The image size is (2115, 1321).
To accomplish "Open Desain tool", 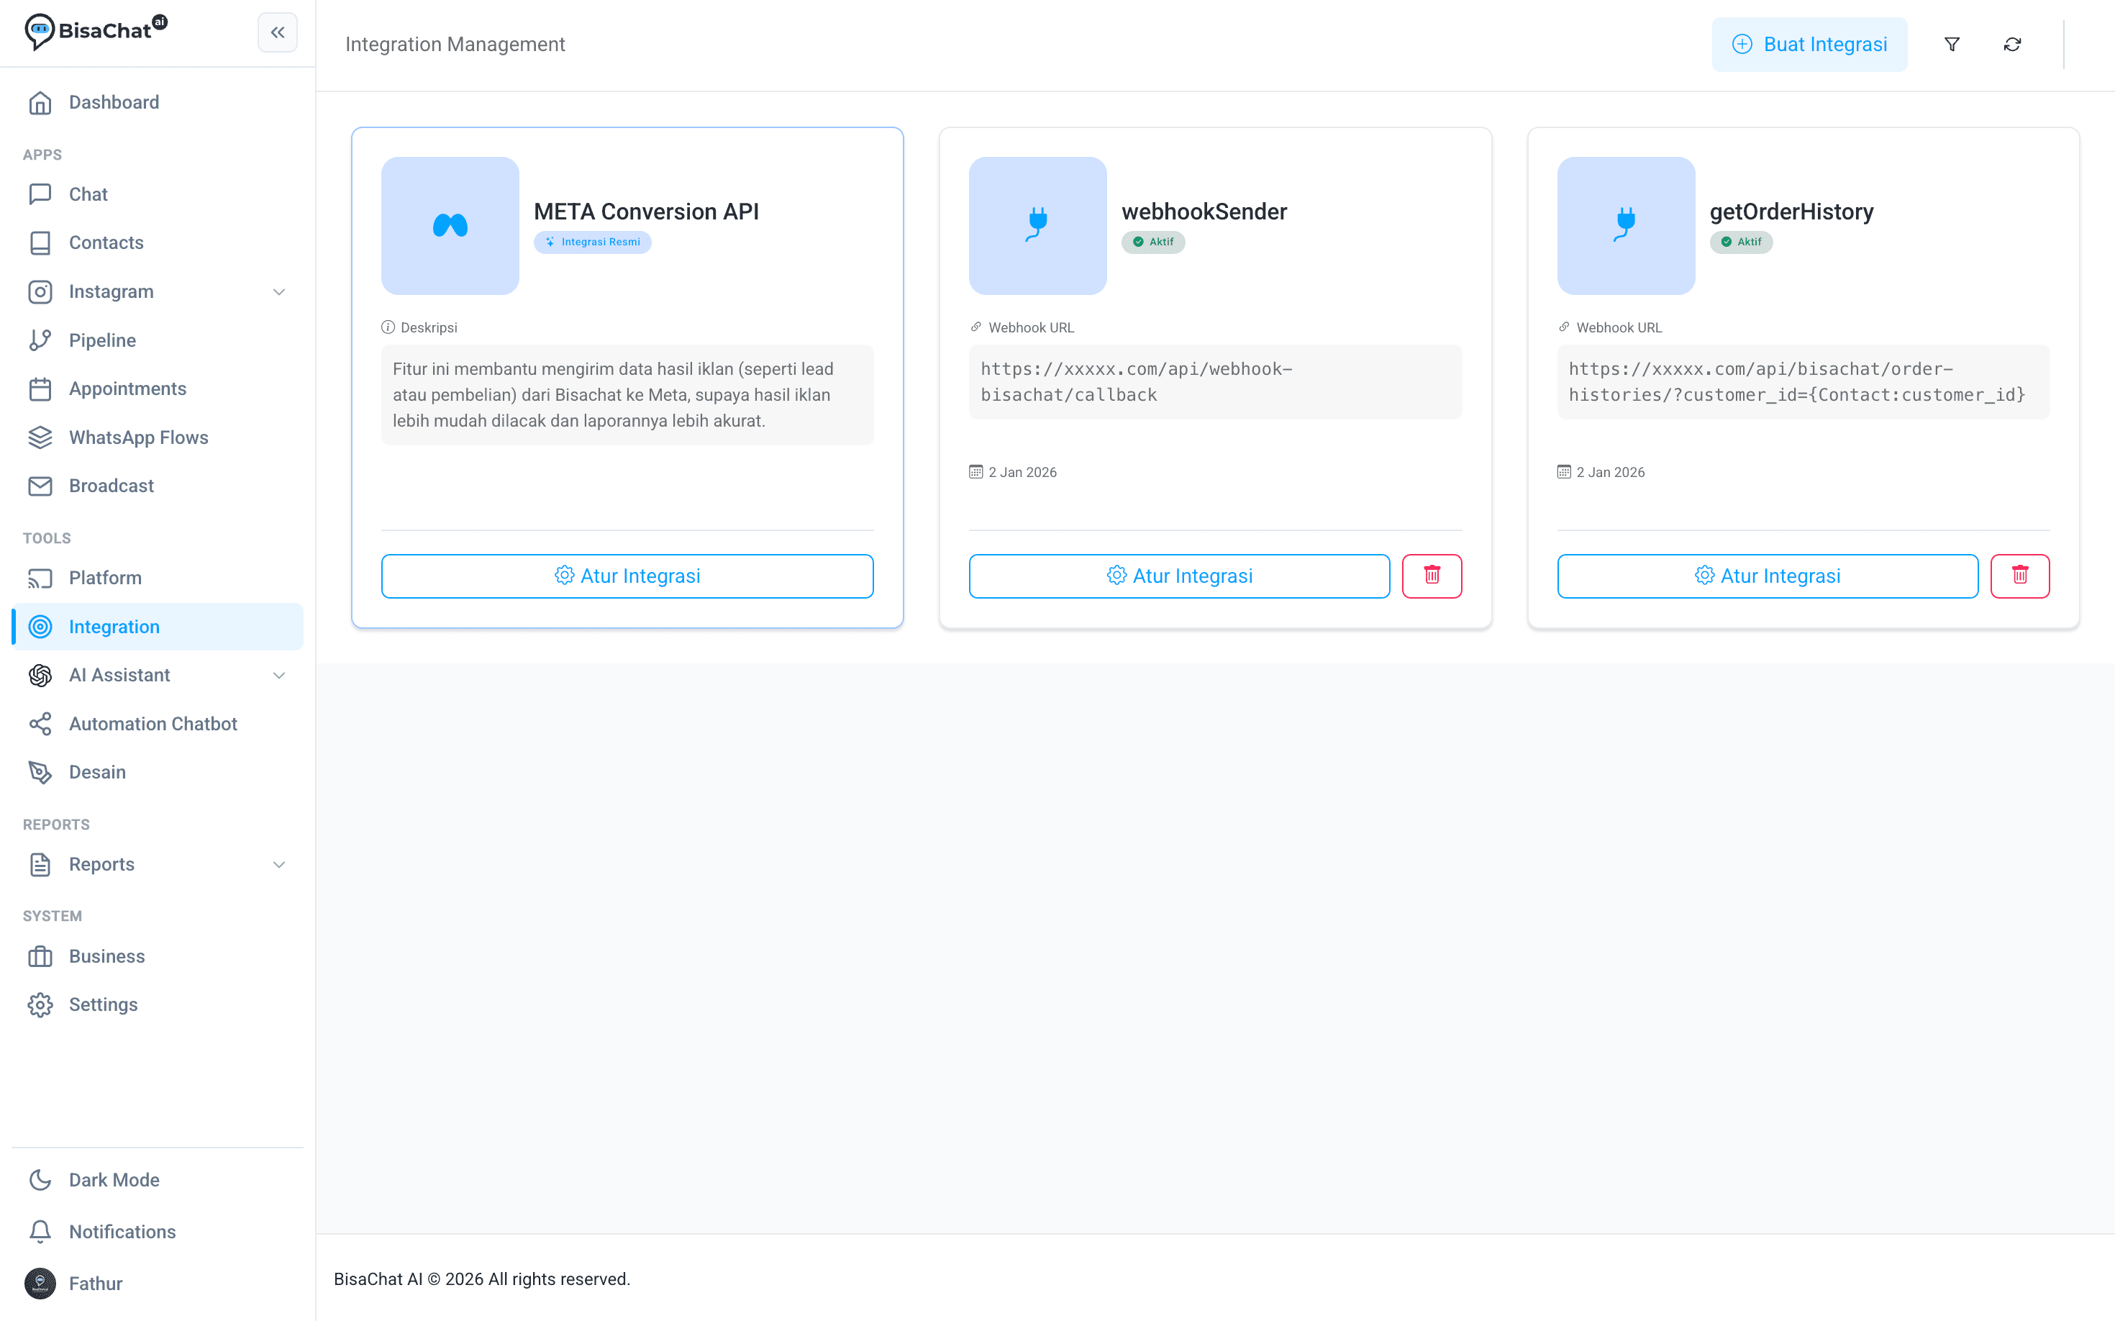I will coord(158,772).
